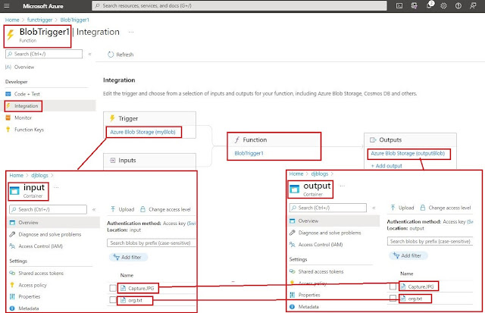The height and width of the screenshot is (313, 485).
Task: Open more options beside input container title
Action: pos(56,187)
